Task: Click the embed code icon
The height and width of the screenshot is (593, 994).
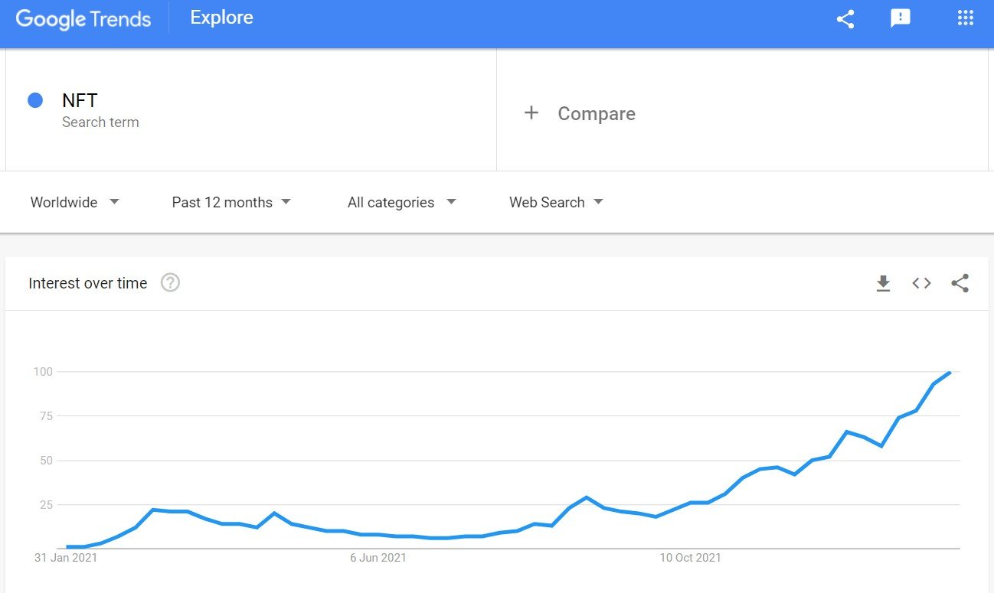Action: tap(921, 283)
